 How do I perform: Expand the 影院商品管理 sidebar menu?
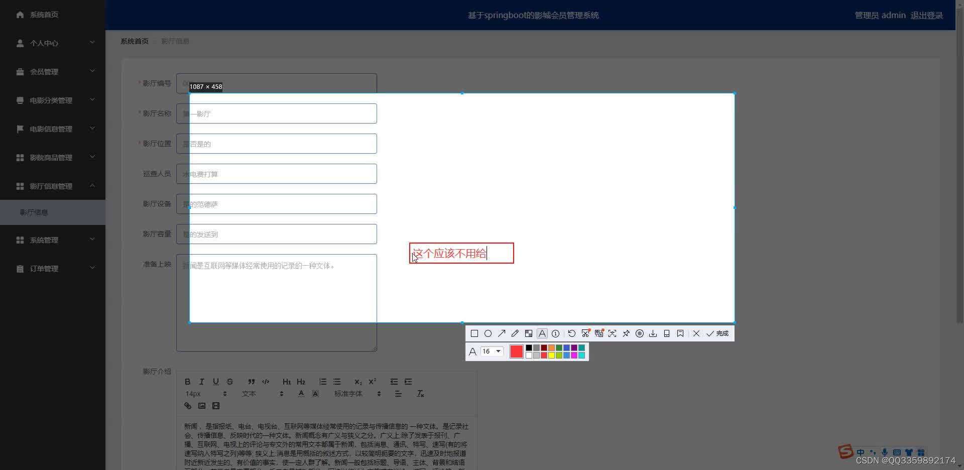click(x=53, y=158)
